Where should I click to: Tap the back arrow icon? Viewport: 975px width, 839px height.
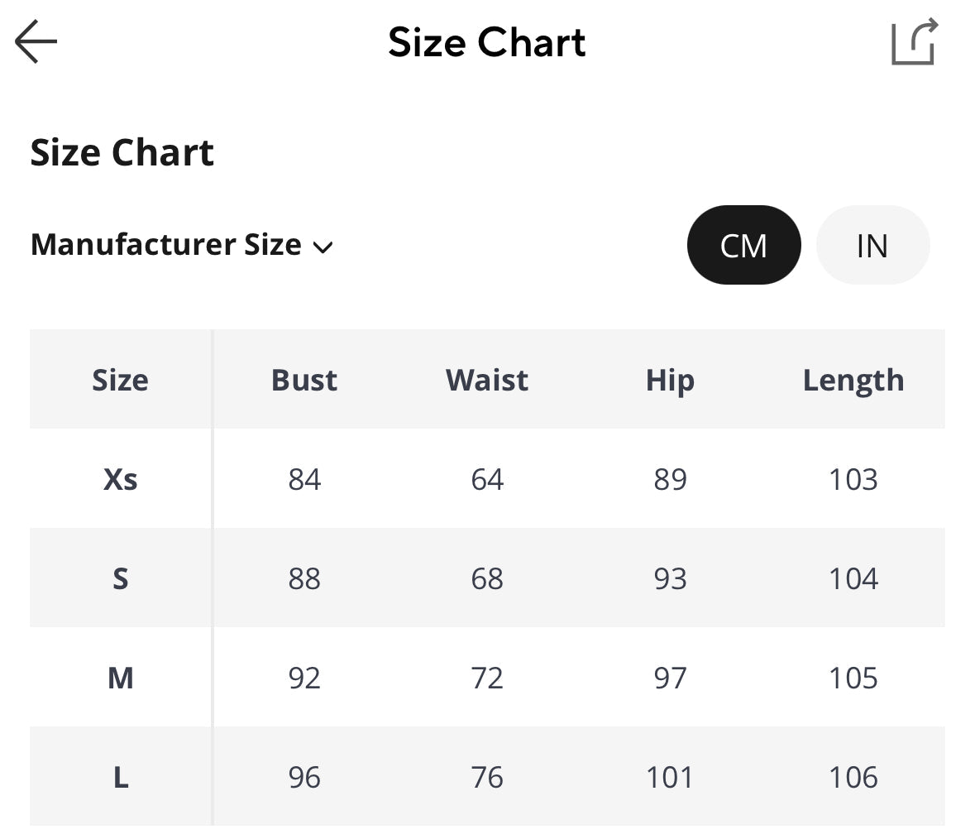point(36,41)
